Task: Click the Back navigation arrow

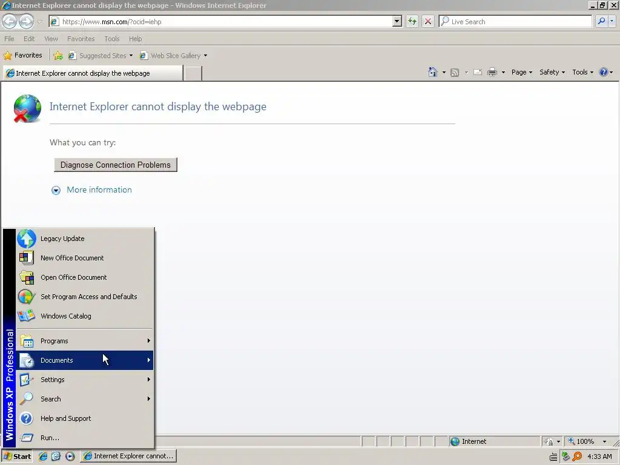Action: tap(10, 21)
